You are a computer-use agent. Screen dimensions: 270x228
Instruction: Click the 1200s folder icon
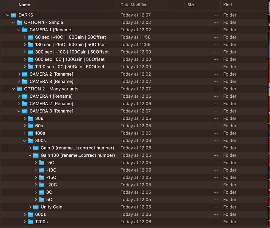[30, 222]
